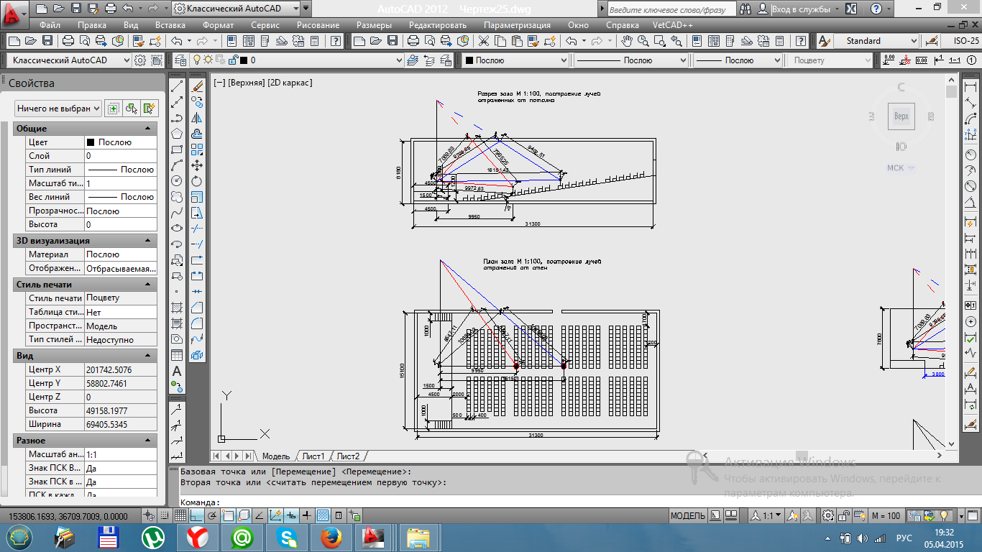Select the Rectangle drawing tool
The image size is (982, 552).
tap(177, 149)
